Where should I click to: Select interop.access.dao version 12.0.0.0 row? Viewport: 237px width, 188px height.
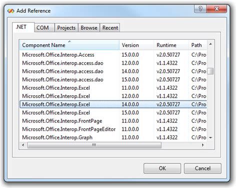[113, 63]
